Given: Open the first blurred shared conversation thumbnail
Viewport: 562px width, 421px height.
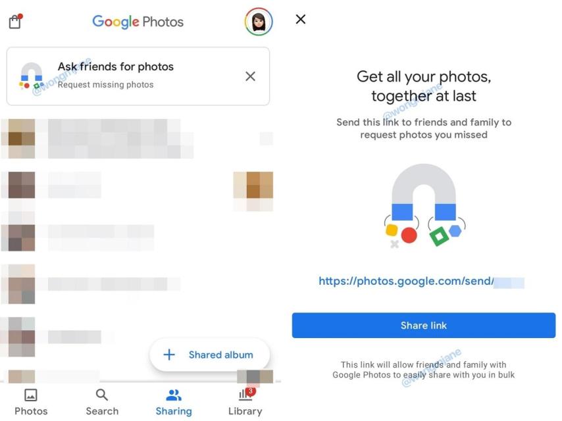Looking at the screenshot, I should tap(22, 139).
